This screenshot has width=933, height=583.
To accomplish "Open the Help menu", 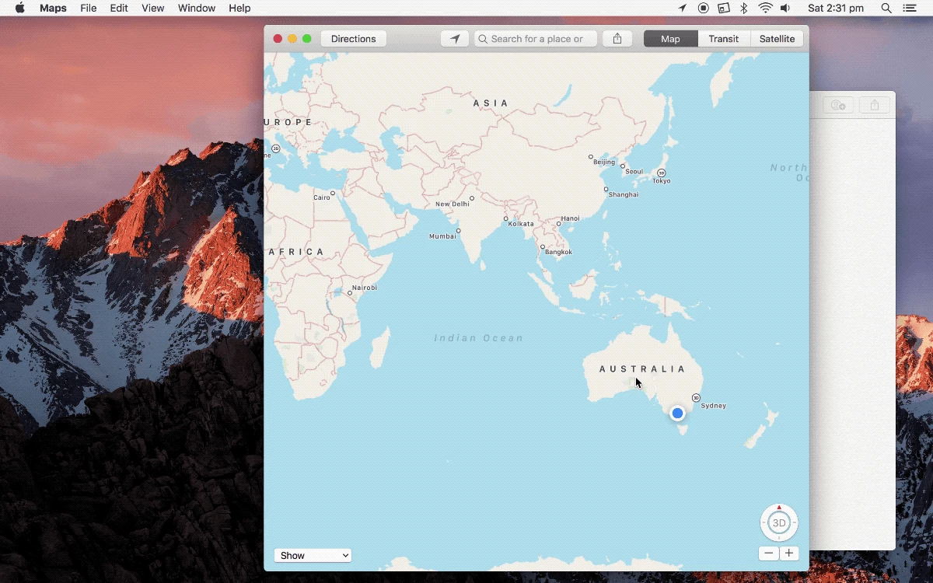I will tap(239, 8).
